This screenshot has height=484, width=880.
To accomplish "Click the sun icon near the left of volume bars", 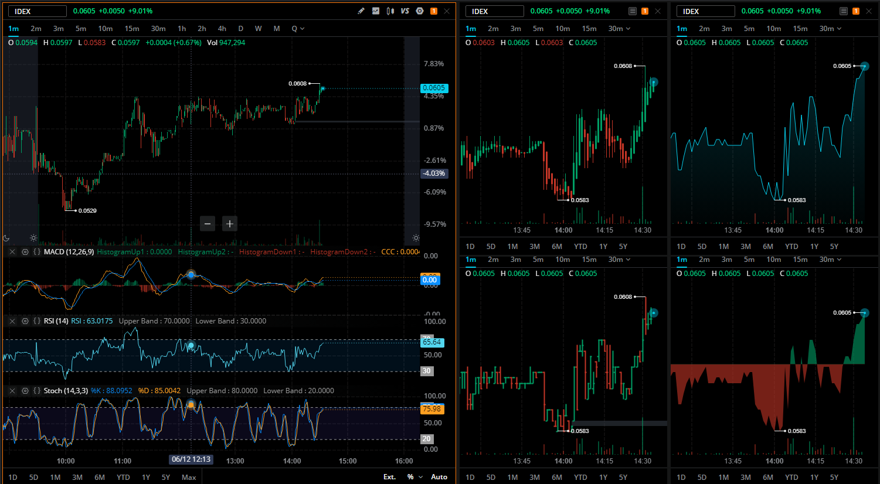I will (33, 238).
